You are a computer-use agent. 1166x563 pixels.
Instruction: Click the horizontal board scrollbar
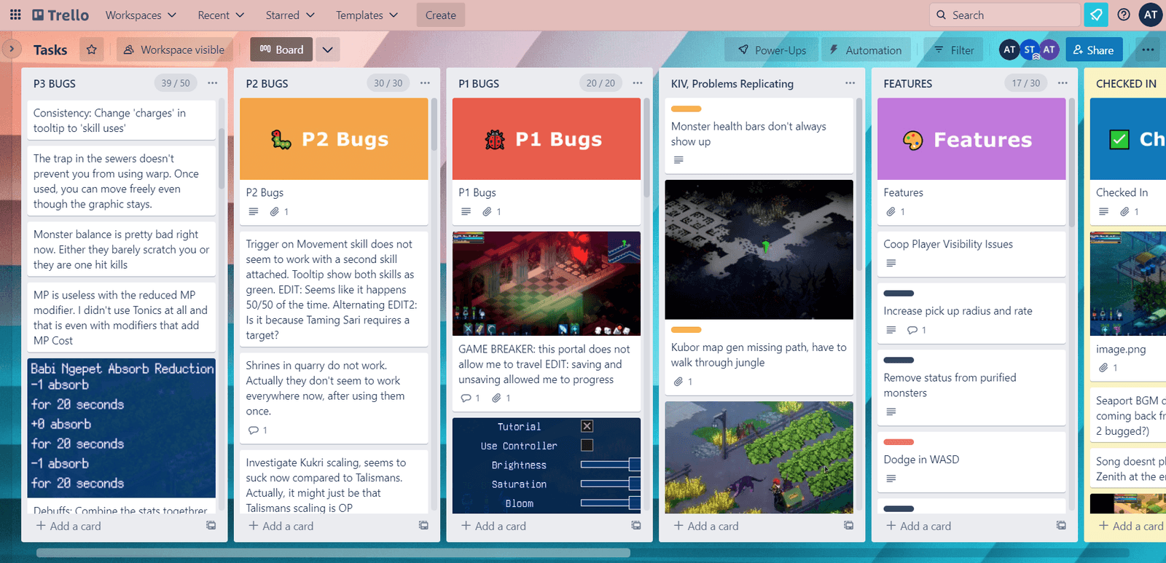pyautogui.click(x=333, y=553)
